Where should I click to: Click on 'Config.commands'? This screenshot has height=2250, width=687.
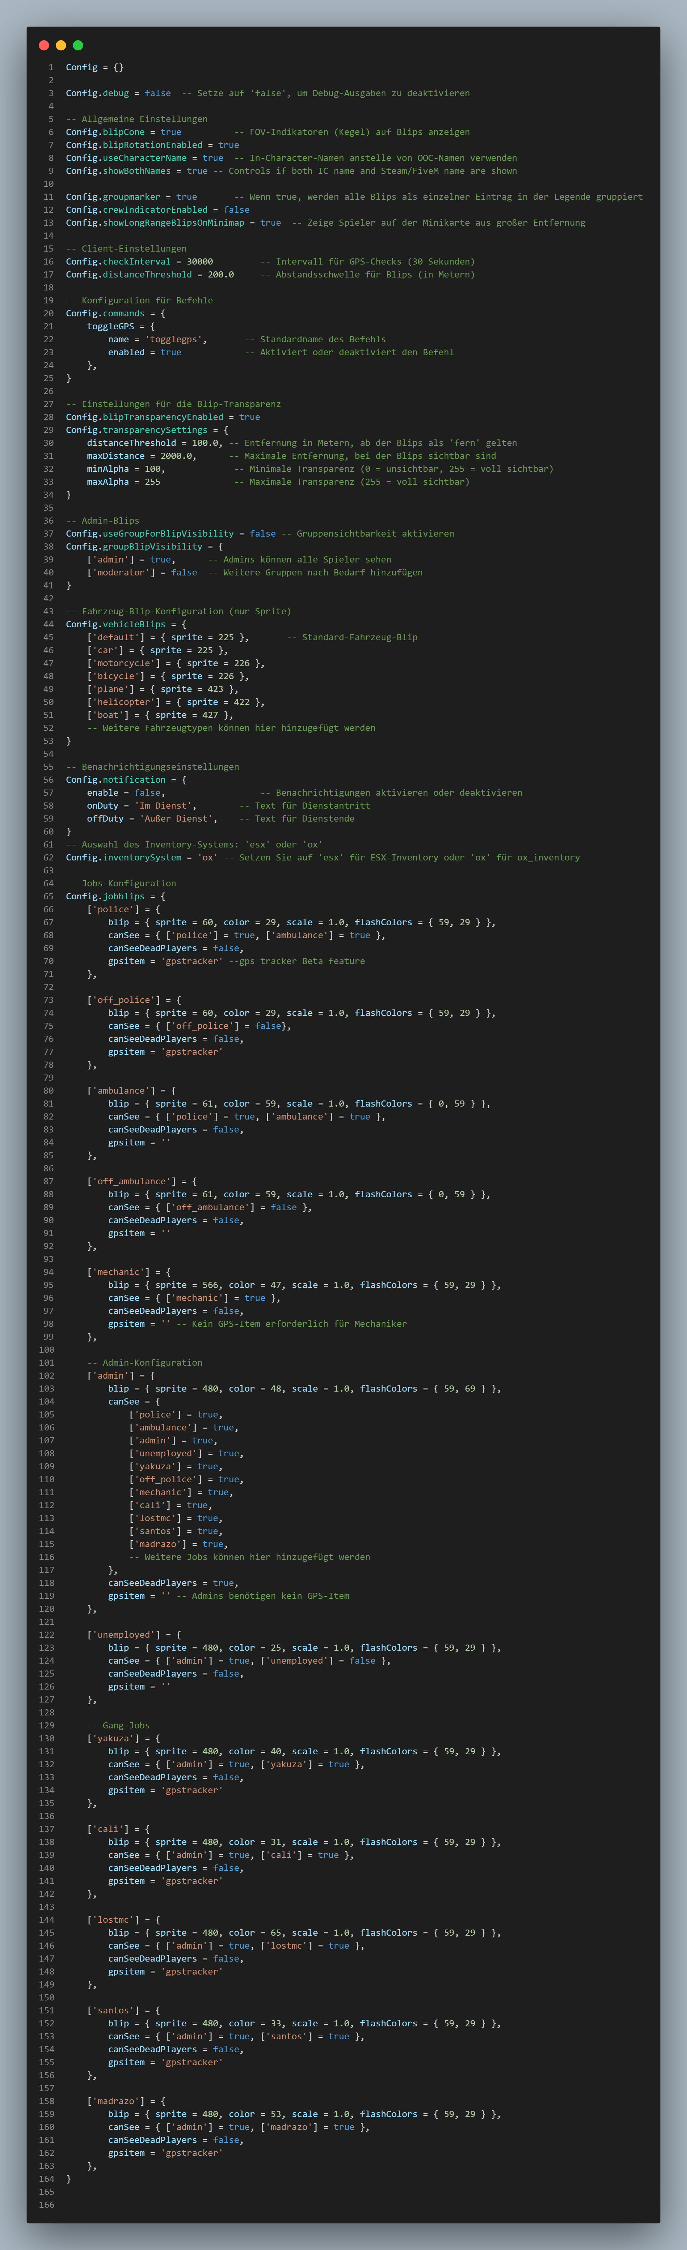[x=106, y=314]
